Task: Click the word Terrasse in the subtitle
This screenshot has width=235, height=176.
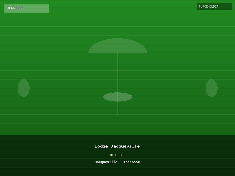Action: 132,162
